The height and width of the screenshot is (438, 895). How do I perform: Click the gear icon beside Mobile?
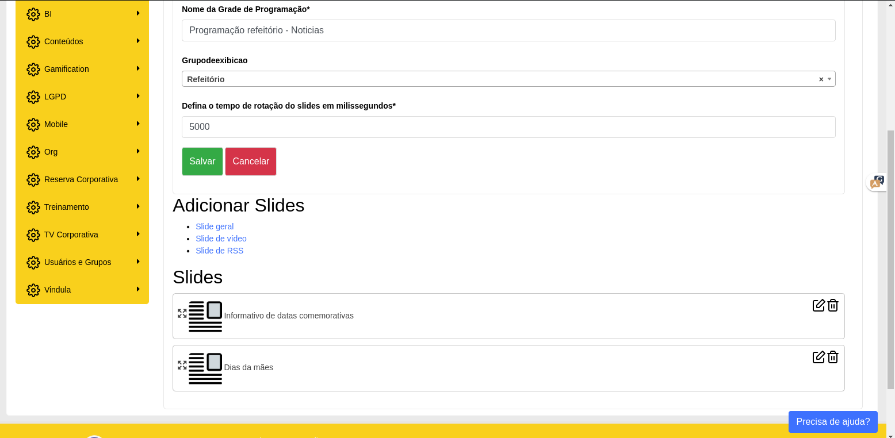click(33, 124)
